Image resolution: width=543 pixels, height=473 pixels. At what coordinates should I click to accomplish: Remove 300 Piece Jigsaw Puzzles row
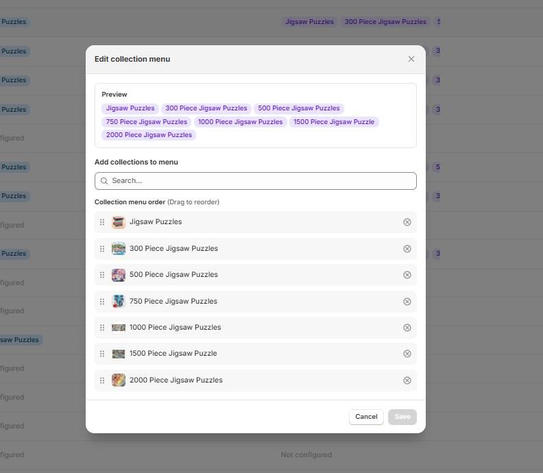coord(407,249)
